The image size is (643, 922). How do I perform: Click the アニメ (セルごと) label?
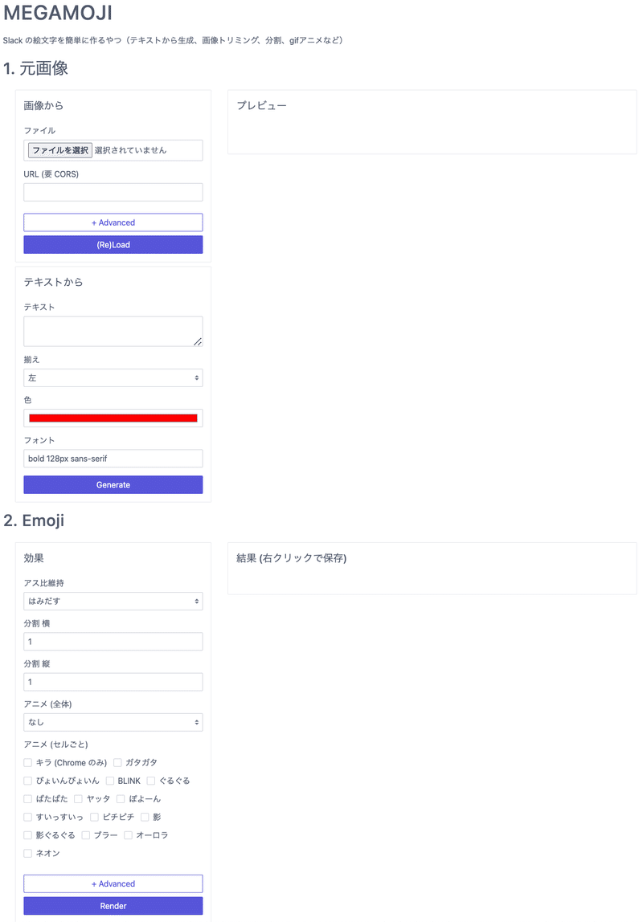pyautogui.click(x=56, y=745)
